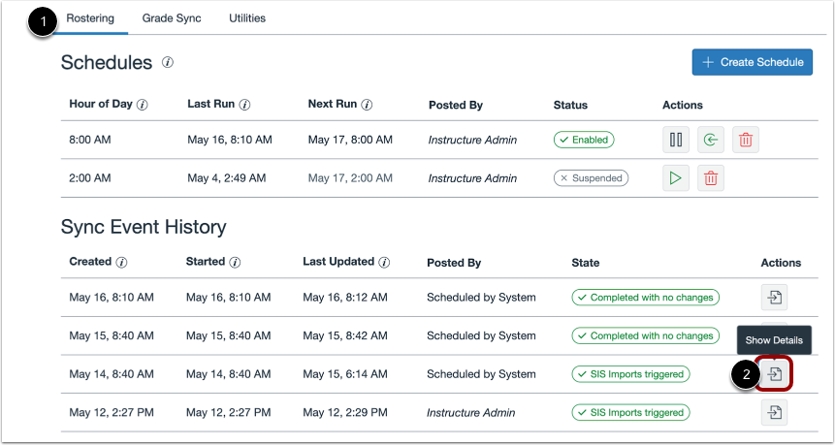Click info icon next to Schedules heading
This screenshot has width=835, height=445.
168,63
